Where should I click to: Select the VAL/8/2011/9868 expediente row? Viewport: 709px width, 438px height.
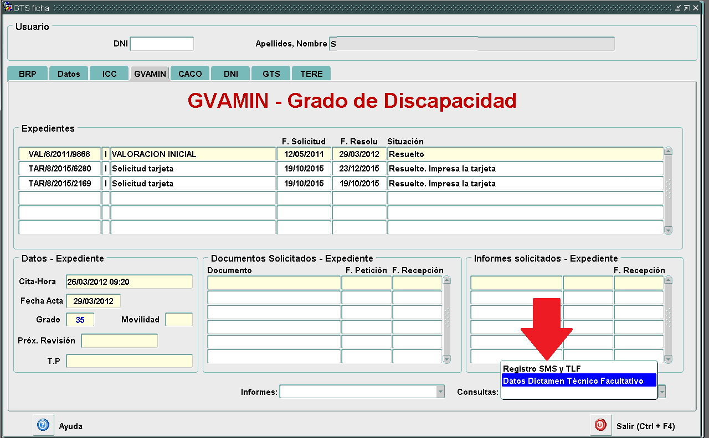pos(59,154)
